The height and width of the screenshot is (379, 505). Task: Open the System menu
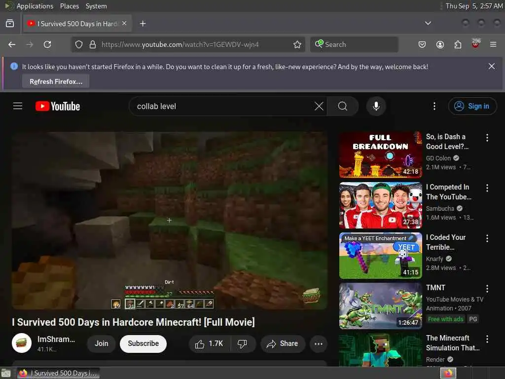[x=96, y=6]
